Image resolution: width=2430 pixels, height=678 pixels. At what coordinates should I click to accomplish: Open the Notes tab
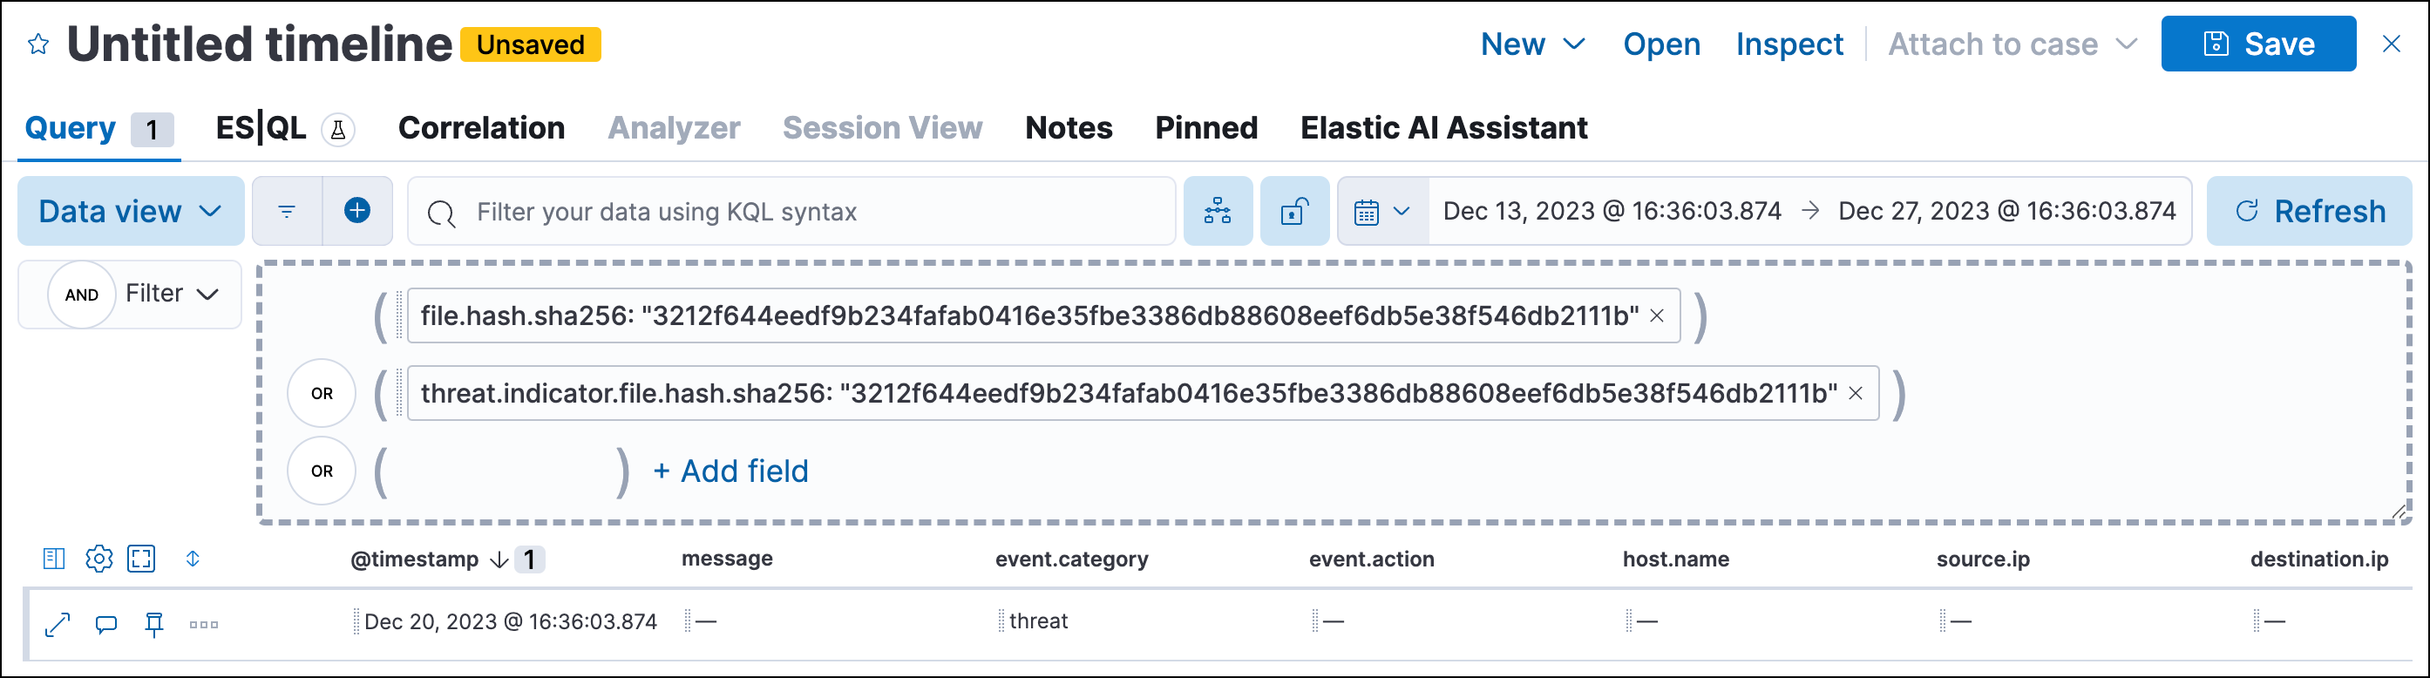click(x=1068, y=127)
